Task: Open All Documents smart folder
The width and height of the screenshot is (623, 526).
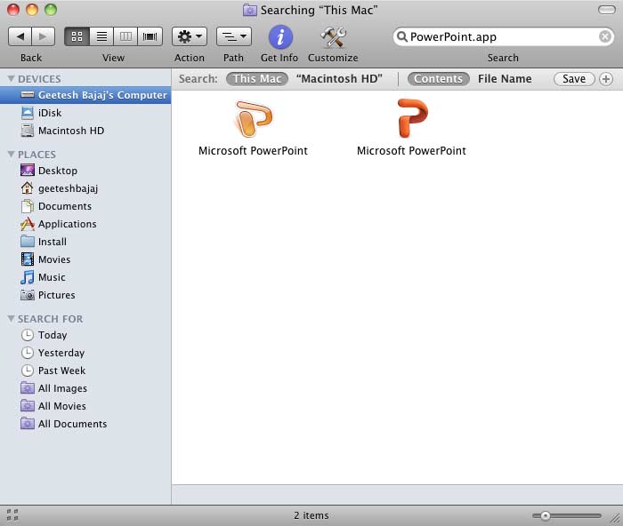Action: tap(85, 424)
